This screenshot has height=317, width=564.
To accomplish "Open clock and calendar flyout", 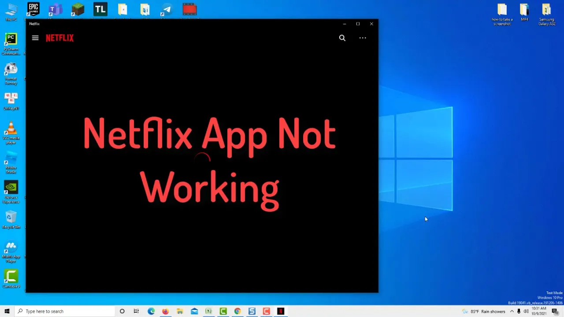I will click(x=539, y=311).
